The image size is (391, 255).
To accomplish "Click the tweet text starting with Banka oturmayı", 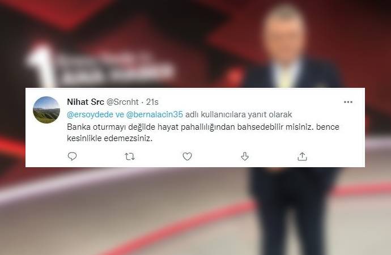I will click(x=203, y=133).
